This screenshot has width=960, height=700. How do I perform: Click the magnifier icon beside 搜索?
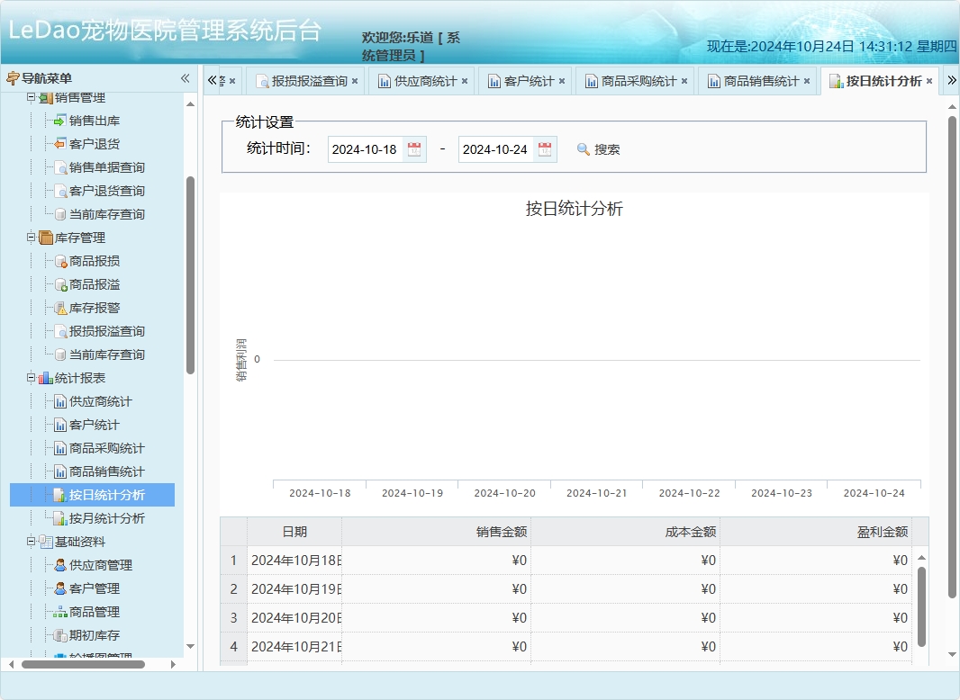point(583,148)
